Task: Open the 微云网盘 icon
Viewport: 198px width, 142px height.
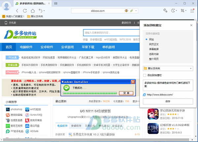Action: [x=27, y=126]
